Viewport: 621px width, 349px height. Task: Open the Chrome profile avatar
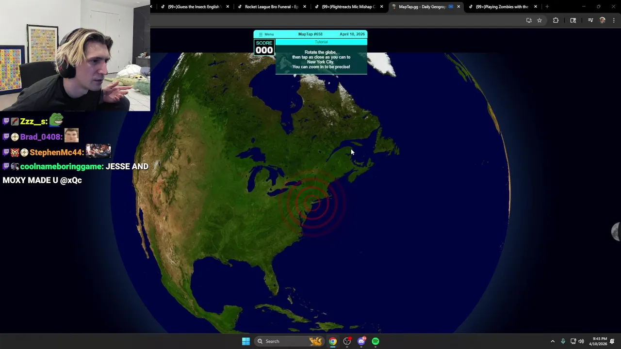[603, 20]
